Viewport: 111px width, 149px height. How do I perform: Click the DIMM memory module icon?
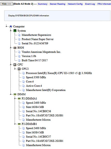(x=15, y=94)
